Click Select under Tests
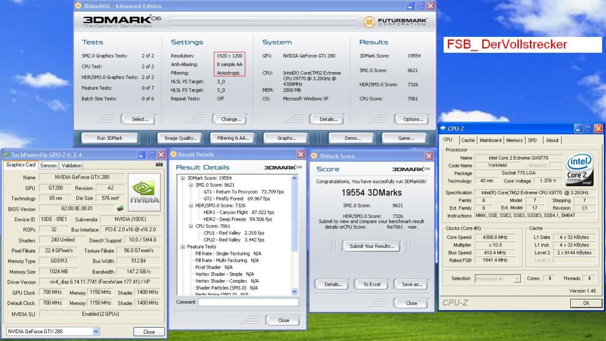The height and width of the screenshot is (341, 606). (140, 119)
